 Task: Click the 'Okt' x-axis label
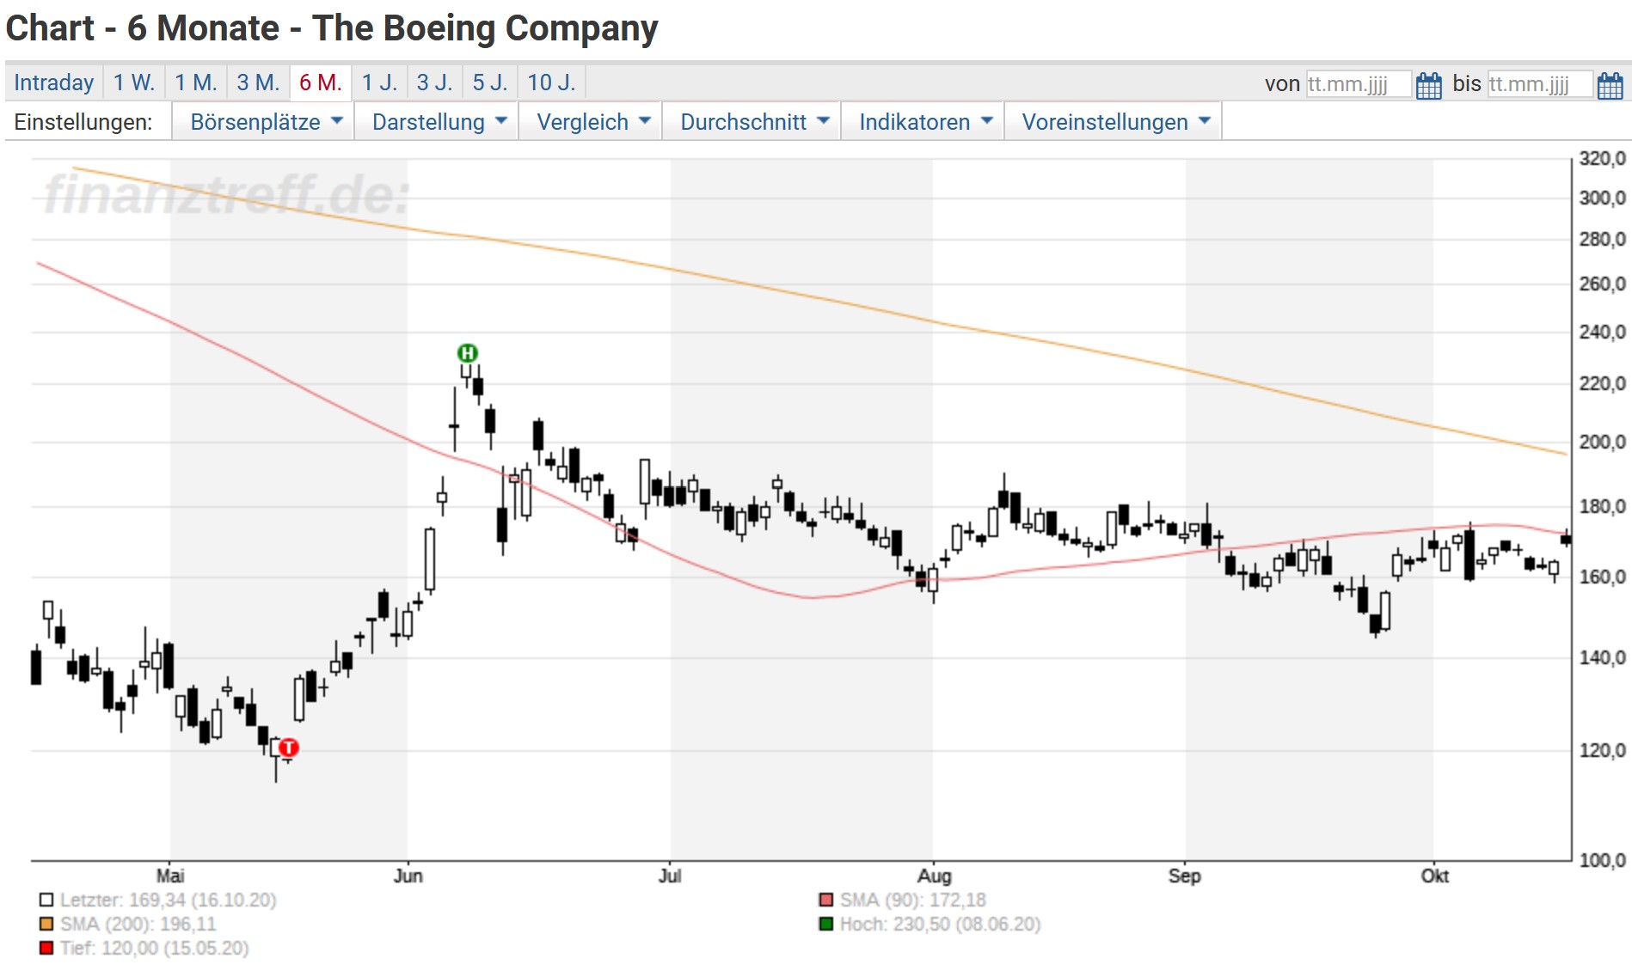click(1435, 876)
